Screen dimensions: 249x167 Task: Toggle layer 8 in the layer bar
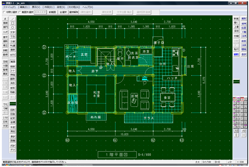(x=238, y=99)
